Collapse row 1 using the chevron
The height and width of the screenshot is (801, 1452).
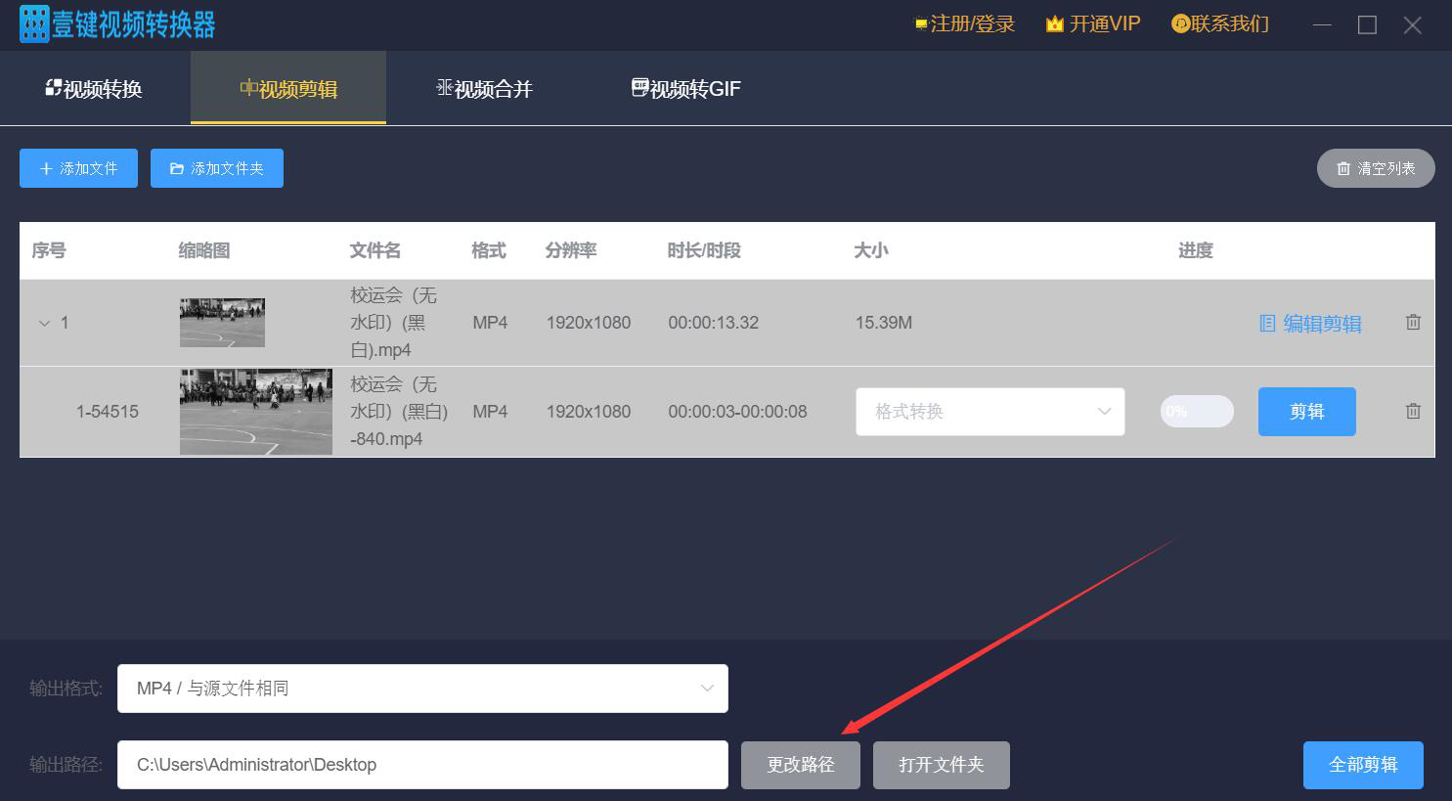pos(44,323)
